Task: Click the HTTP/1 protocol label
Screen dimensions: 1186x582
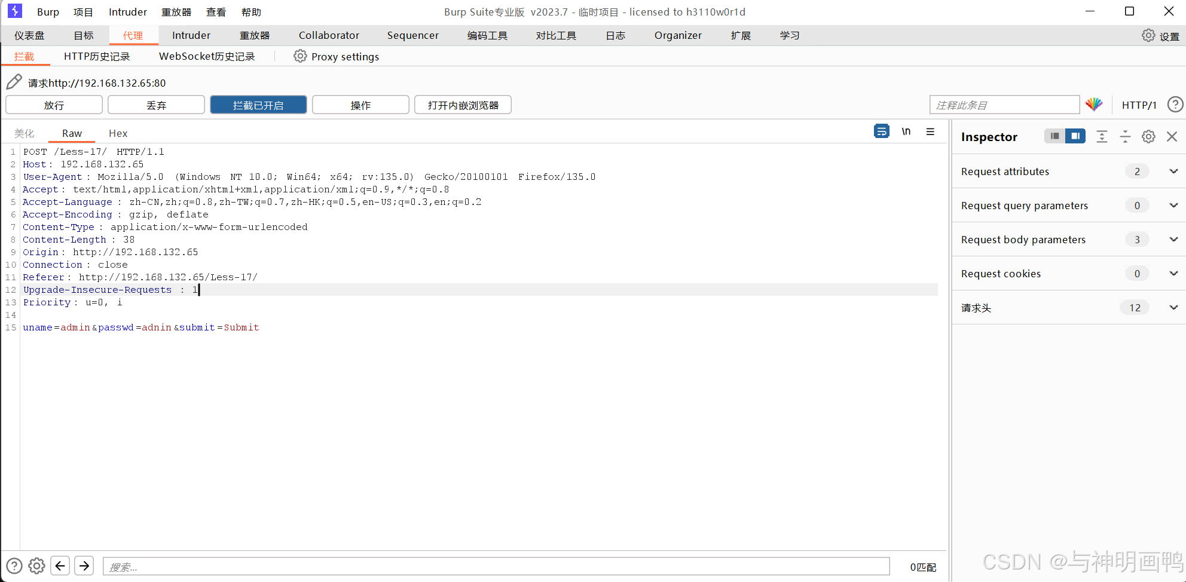Action: [1139, 105]
